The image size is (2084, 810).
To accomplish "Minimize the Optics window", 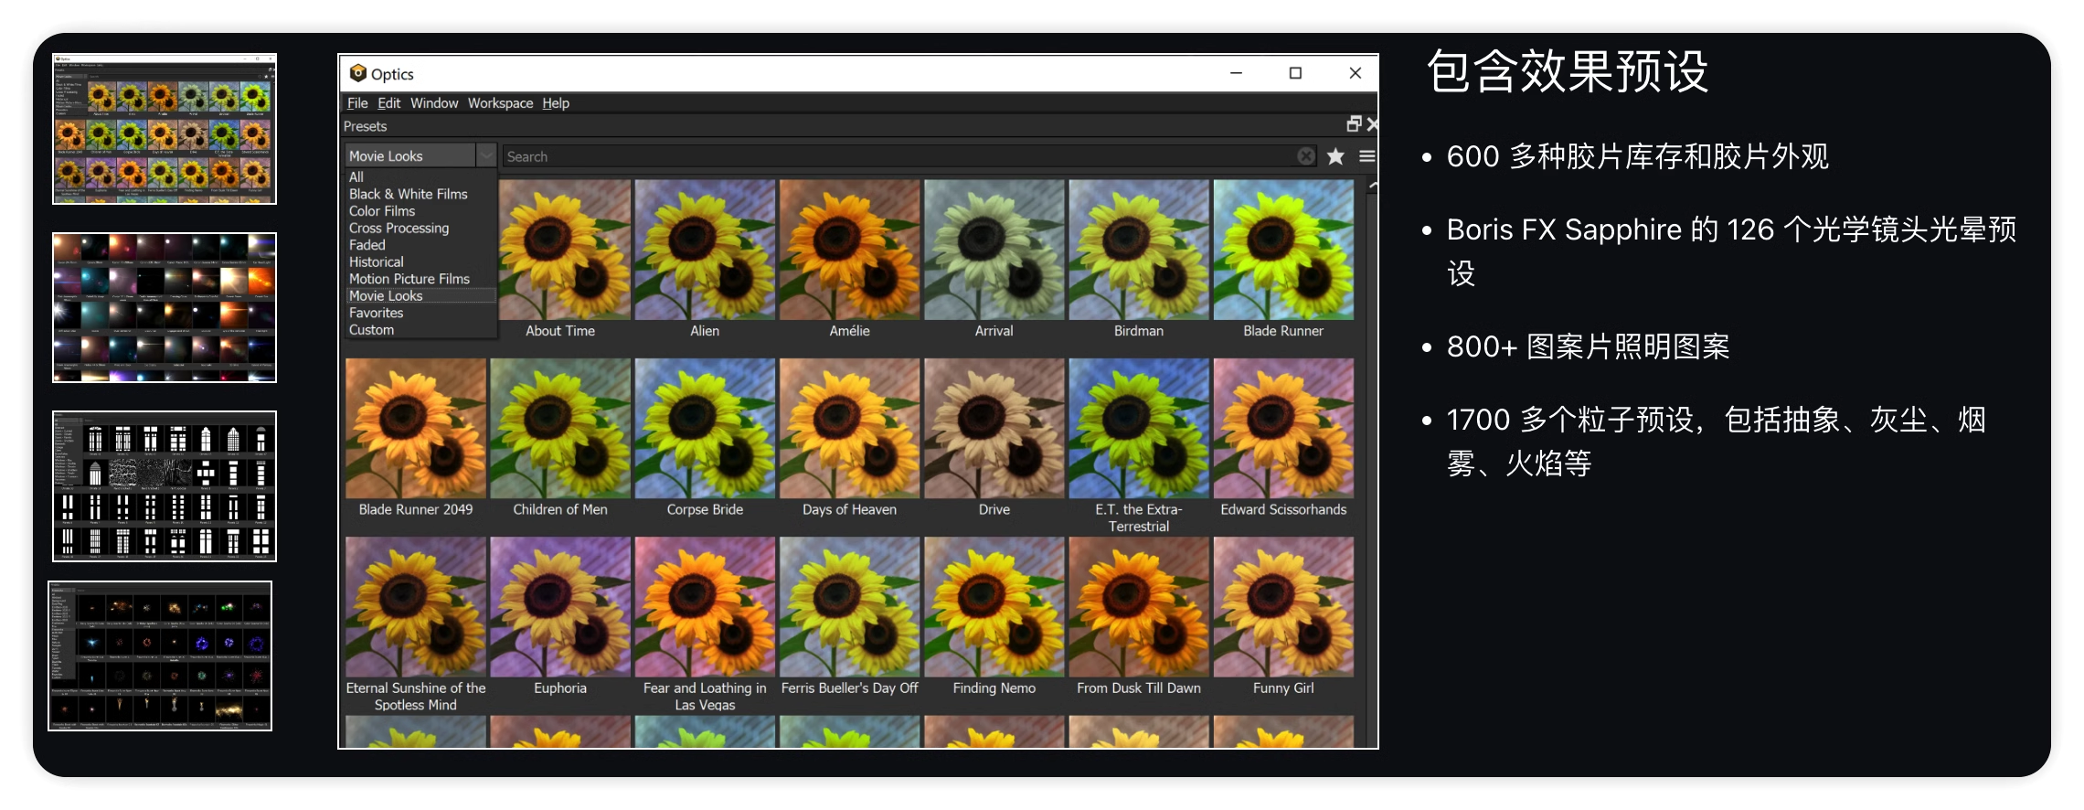I will point(1236,73).
